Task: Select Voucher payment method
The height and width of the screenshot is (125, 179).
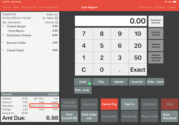Action: point(137,82)
